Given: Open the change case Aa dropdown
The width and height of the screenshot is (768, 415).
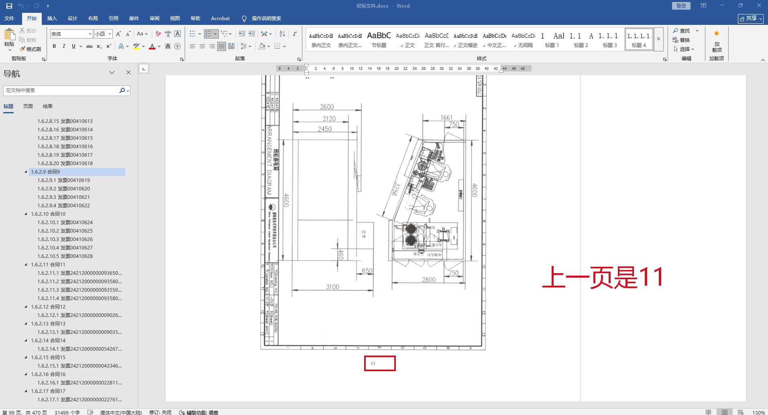Looking at the screenshot, I should 142,34.
